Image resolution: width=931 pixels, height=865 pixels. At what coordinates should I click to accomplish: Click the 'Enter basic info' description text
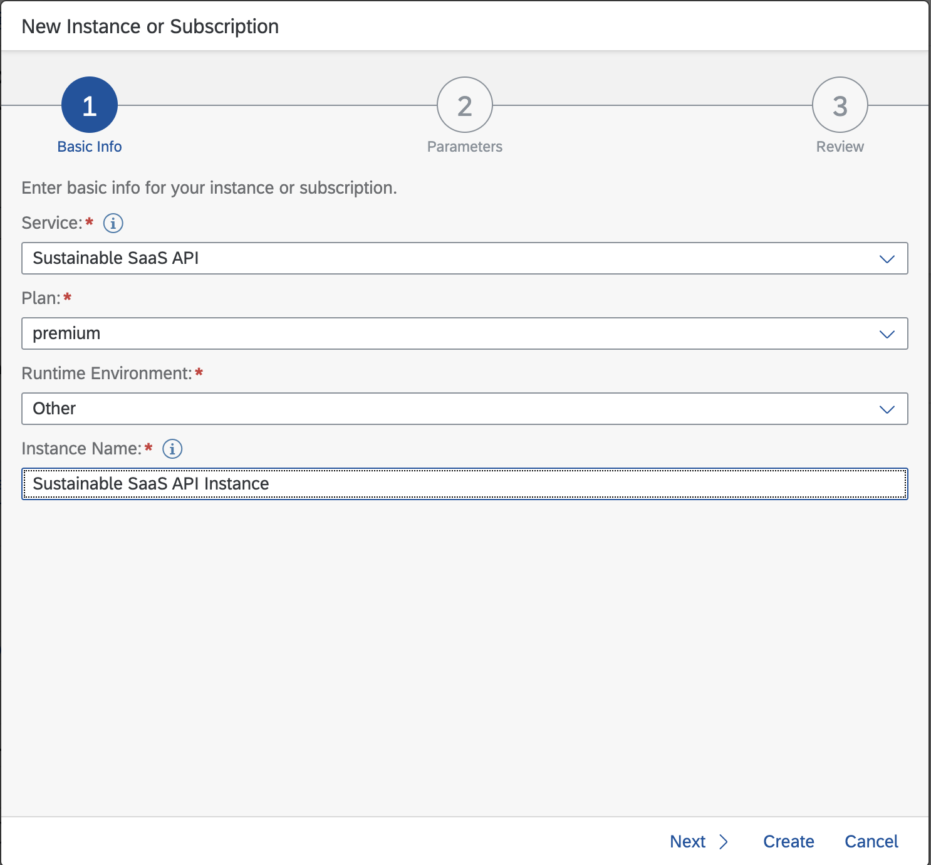[x=209, y=188]
